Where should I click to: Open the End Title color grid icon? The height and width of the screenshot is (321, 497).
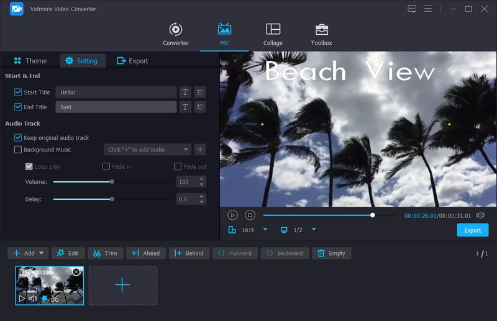[199, 107]
